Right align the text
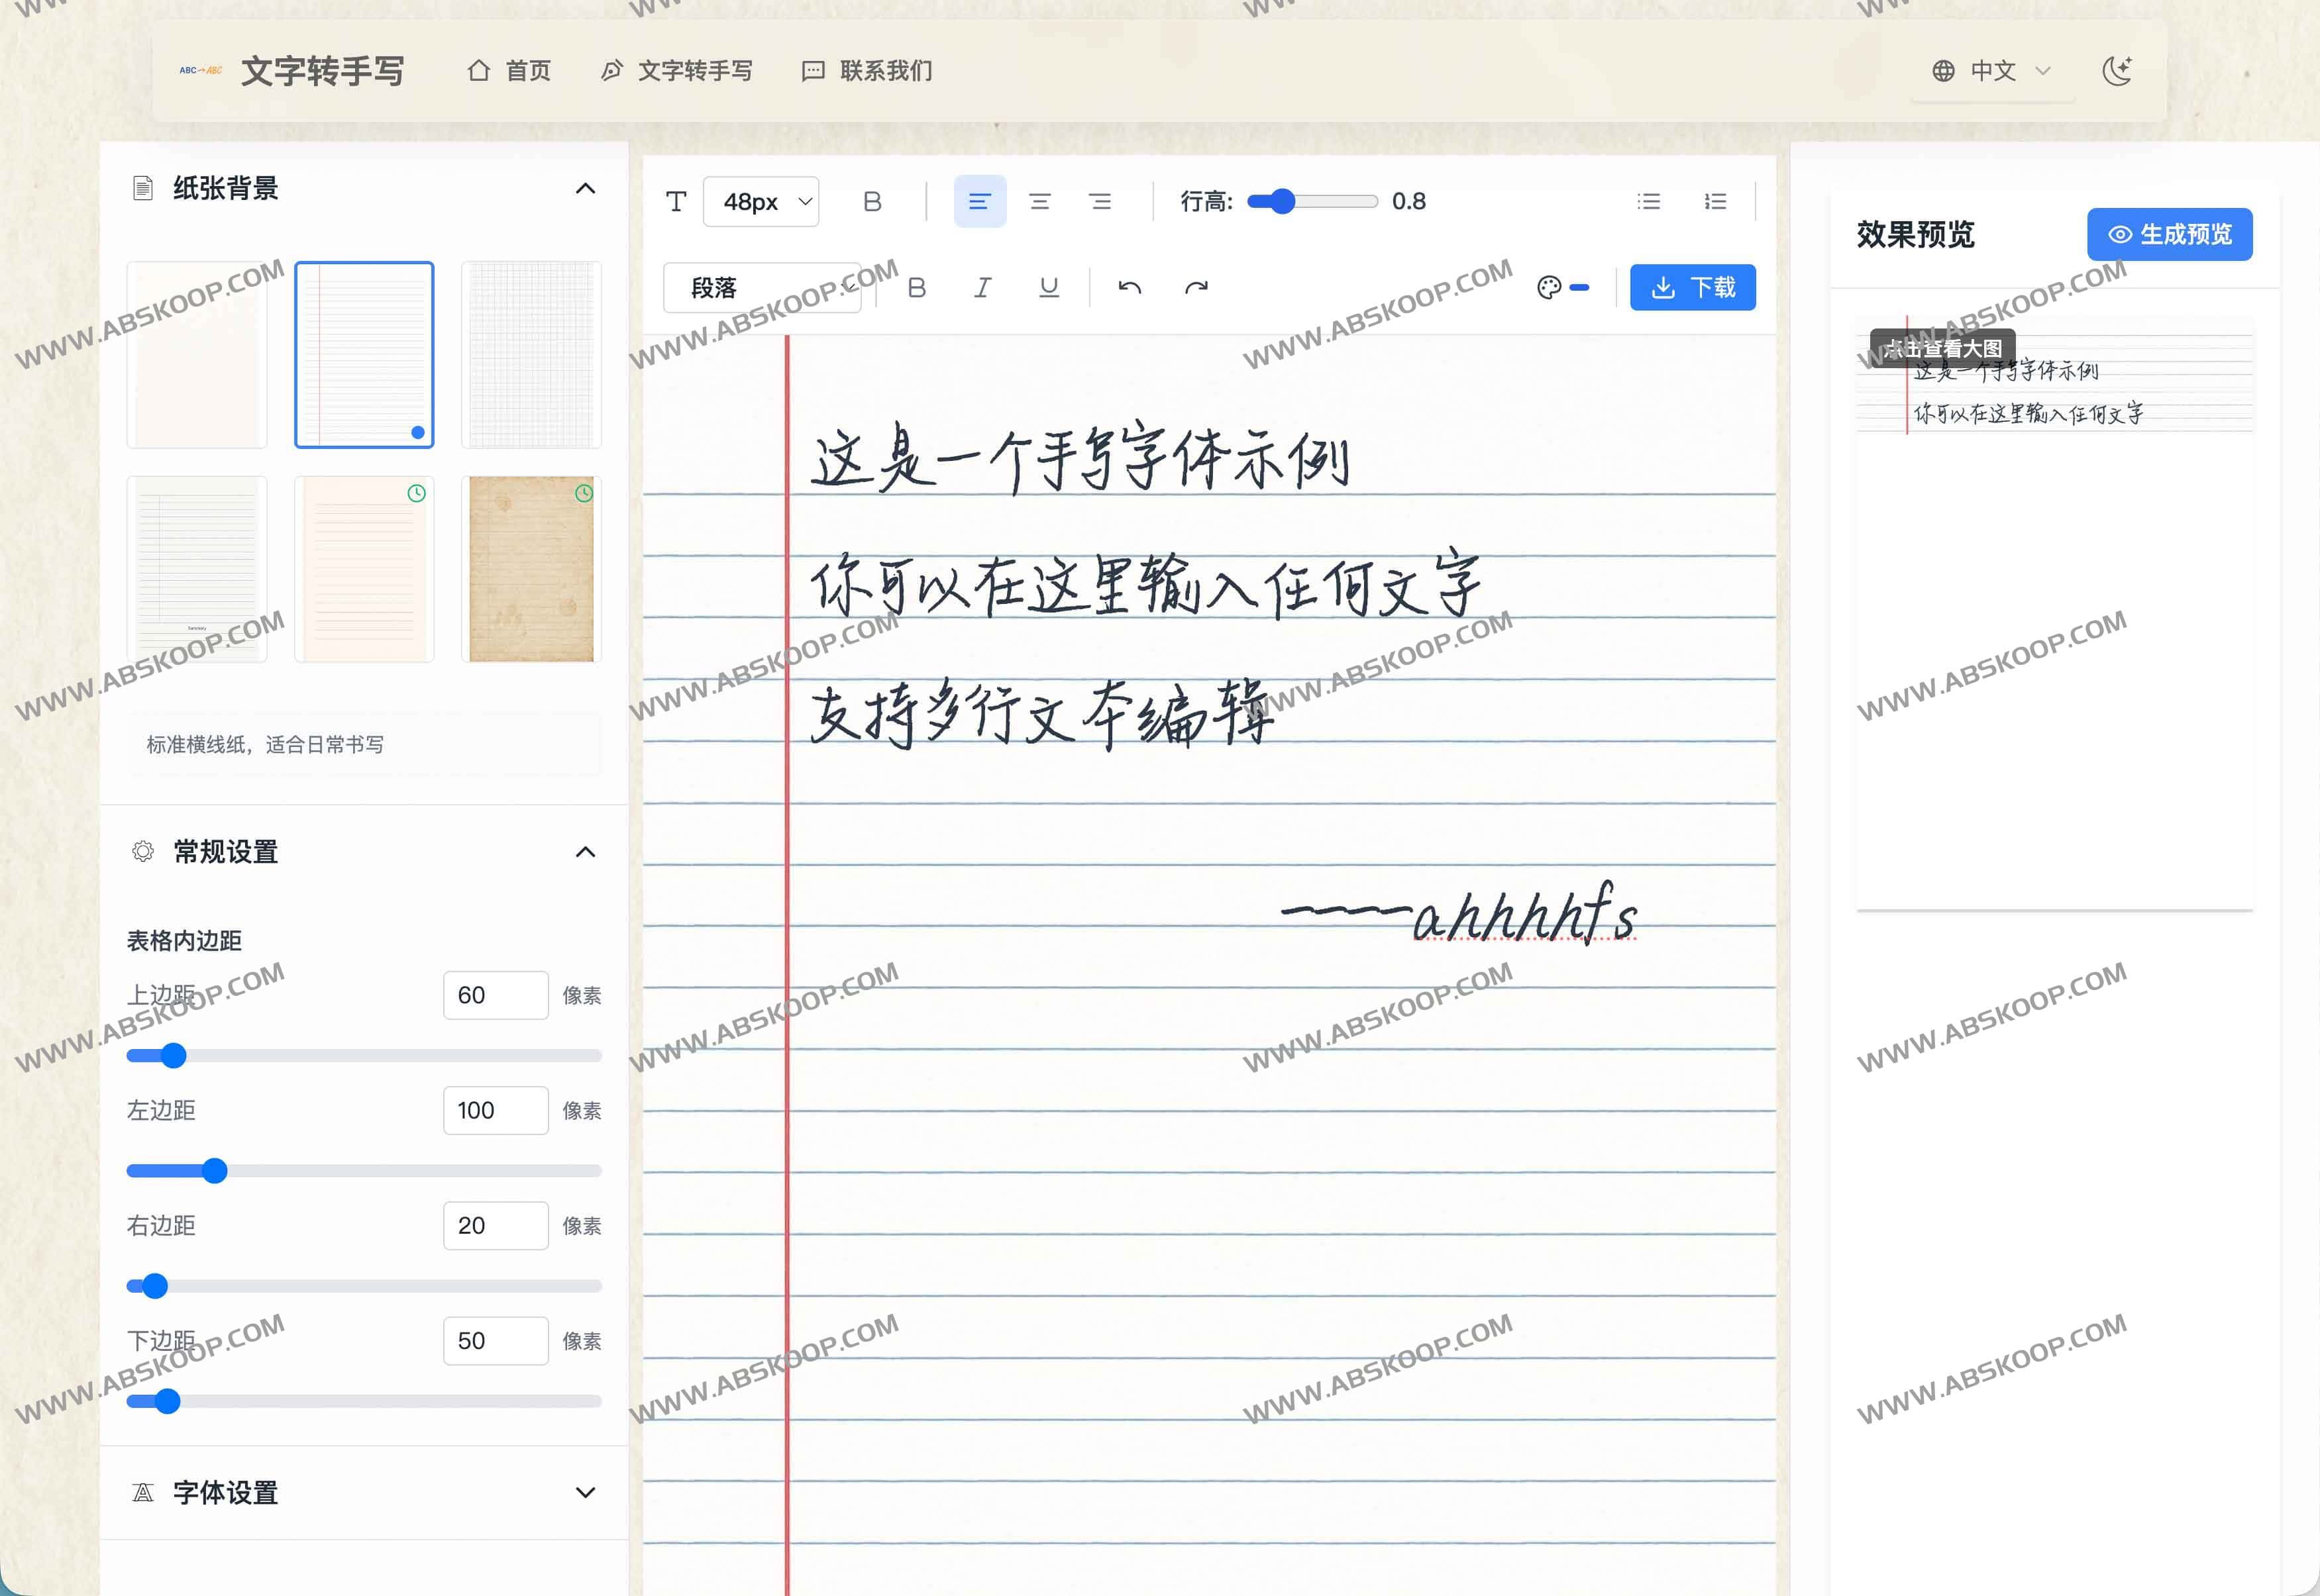This screenshot has width=2320, height=1596. (x=1100, y=202)
